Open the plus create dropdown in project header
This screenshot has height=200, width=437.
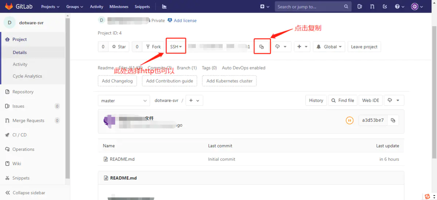tap(302, 47)
